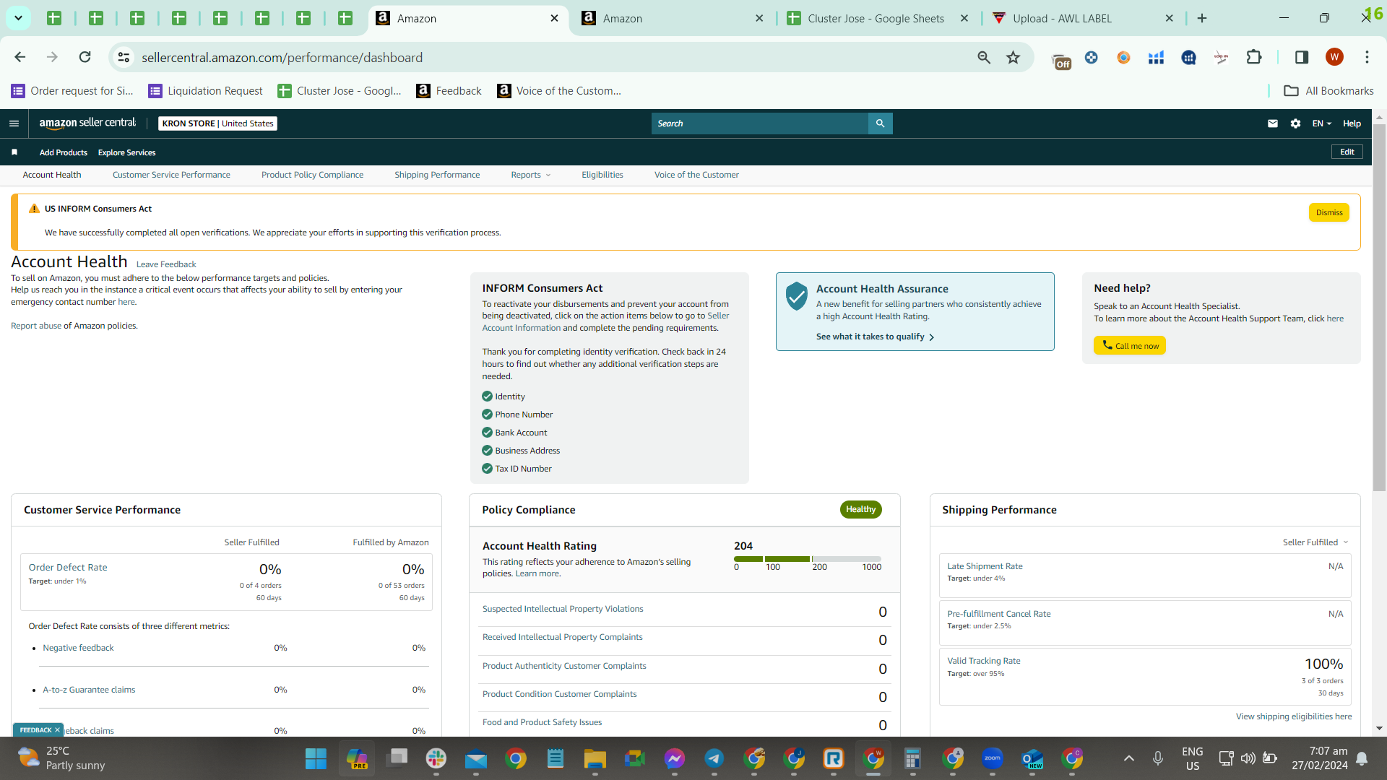The image size is (1387, 780).
Task: Open Slack from the taskbar
Action: 436,758
